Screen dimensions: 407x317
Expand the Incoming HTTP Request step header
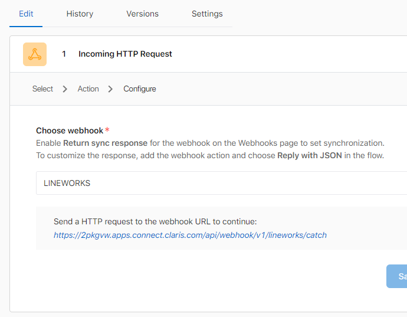point(125,54)
